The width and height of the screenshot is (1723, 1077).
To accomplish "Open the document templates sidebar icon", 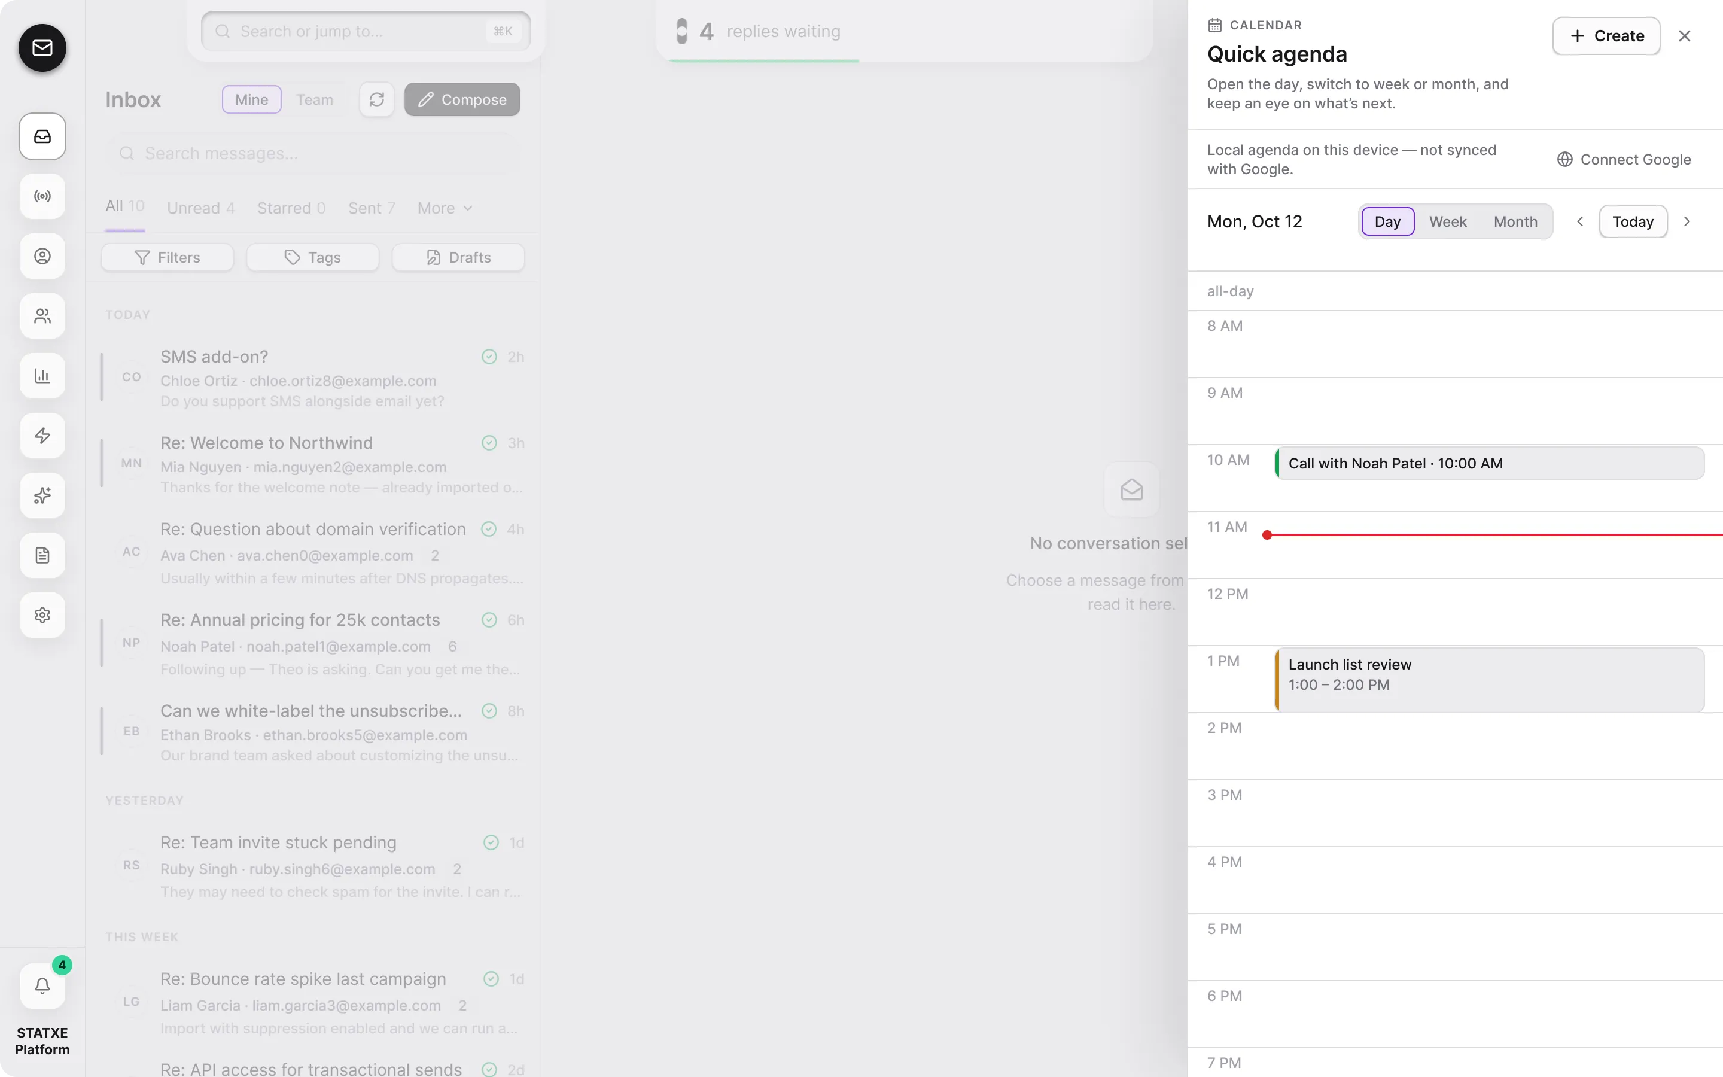I will tap(42, 555).
